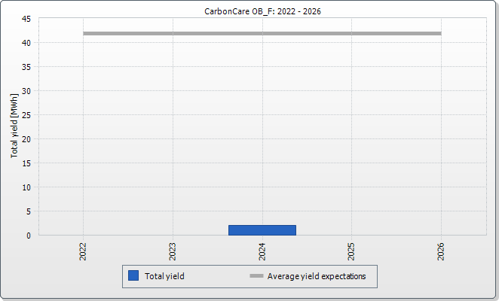
Task: Click the grey average yield line in plot
Action: [x=262, y=34]
